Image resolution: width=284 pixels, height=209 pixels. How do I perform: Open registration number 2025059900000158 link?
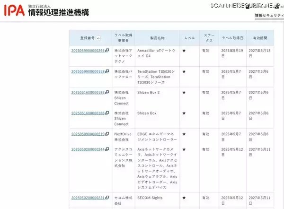tap(88, 72)
